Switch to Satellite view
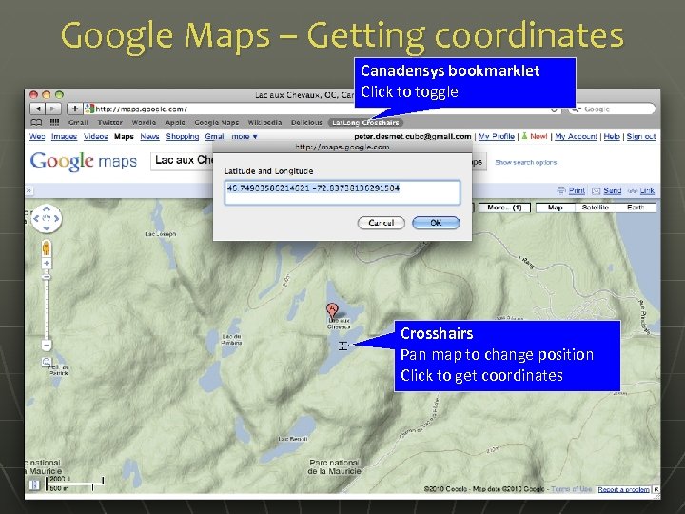The image size is (685, 514). pos(596,208)
